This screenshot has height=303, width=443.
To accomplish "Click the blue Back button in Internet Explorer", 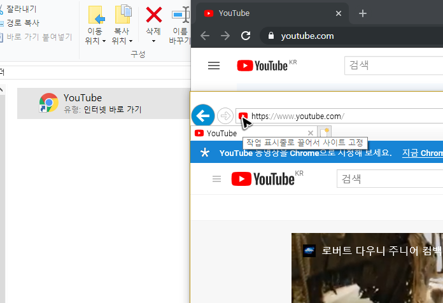I will pyautogui.click(x=203, y=116).
